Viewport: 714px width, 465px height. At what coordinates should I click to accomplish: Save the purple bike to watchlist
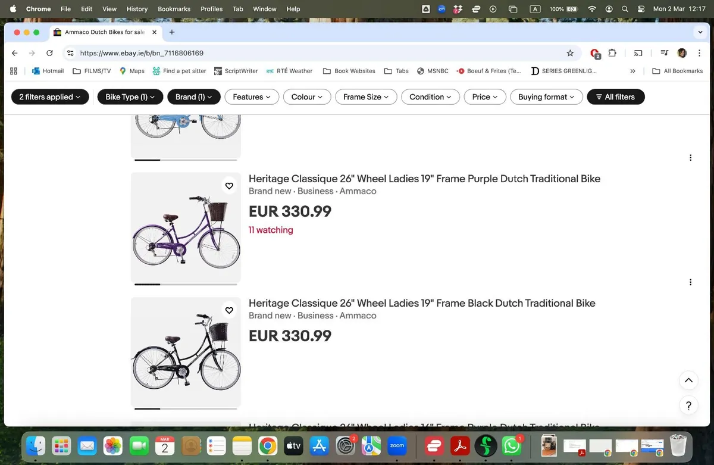[229, 186]
